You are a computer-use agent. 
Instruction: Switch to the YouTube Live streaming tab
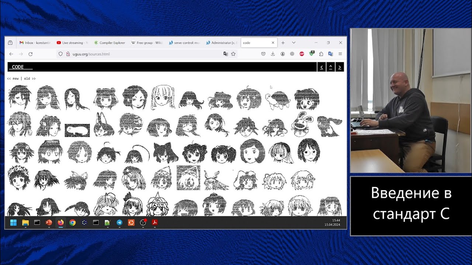[x=72, y=43]
